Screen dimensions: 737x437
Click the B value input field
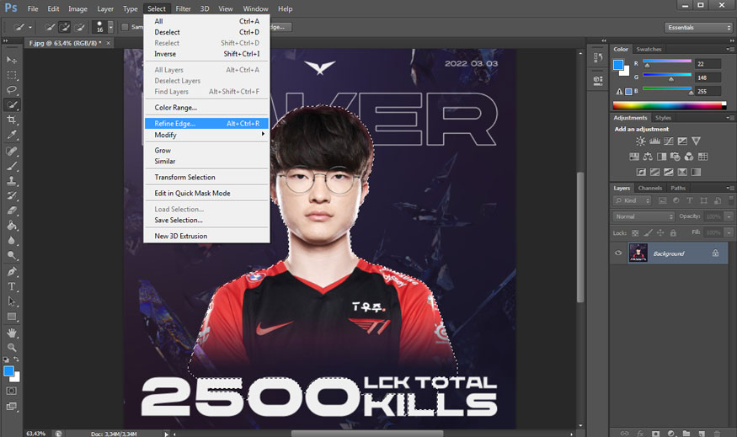(x=708, y=91)
